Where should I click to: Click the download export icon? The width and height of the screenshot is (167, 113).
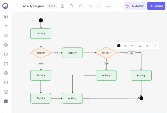(62, 6)
